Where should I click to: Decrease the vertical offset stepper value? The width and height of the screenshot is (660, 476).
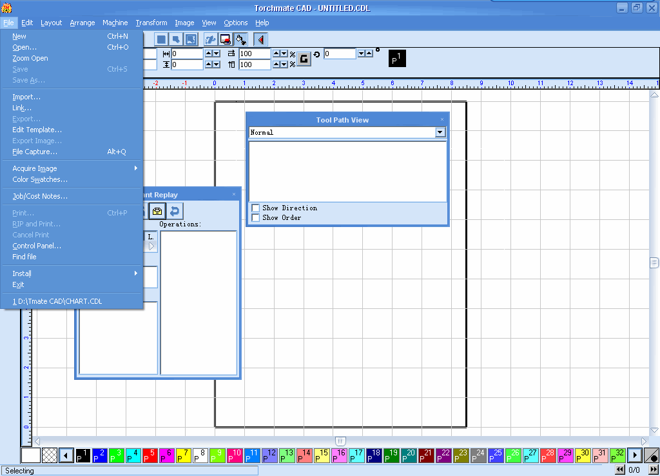click(x=217, y=64)
